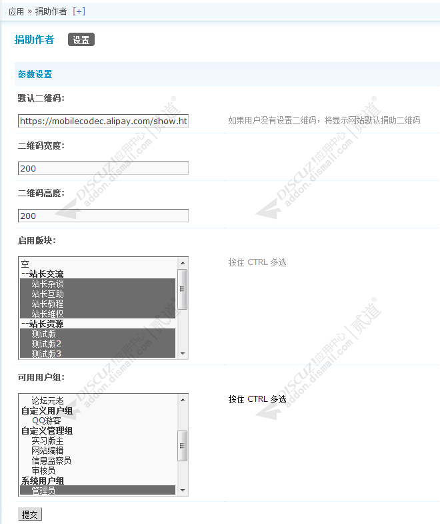Select 自定义用户组 header in user group list
The image size is (440, 524).
[97, 411]
